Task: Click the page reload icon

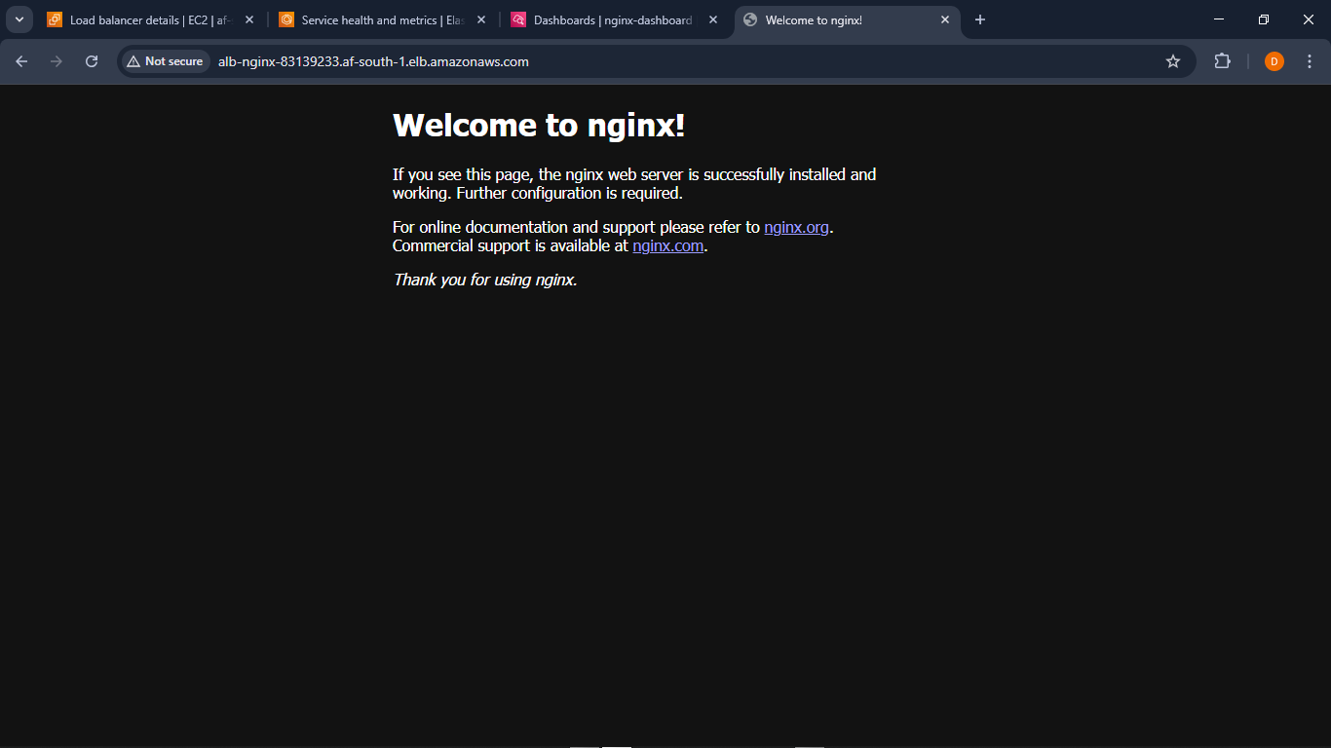Action: tap(91, 60)
